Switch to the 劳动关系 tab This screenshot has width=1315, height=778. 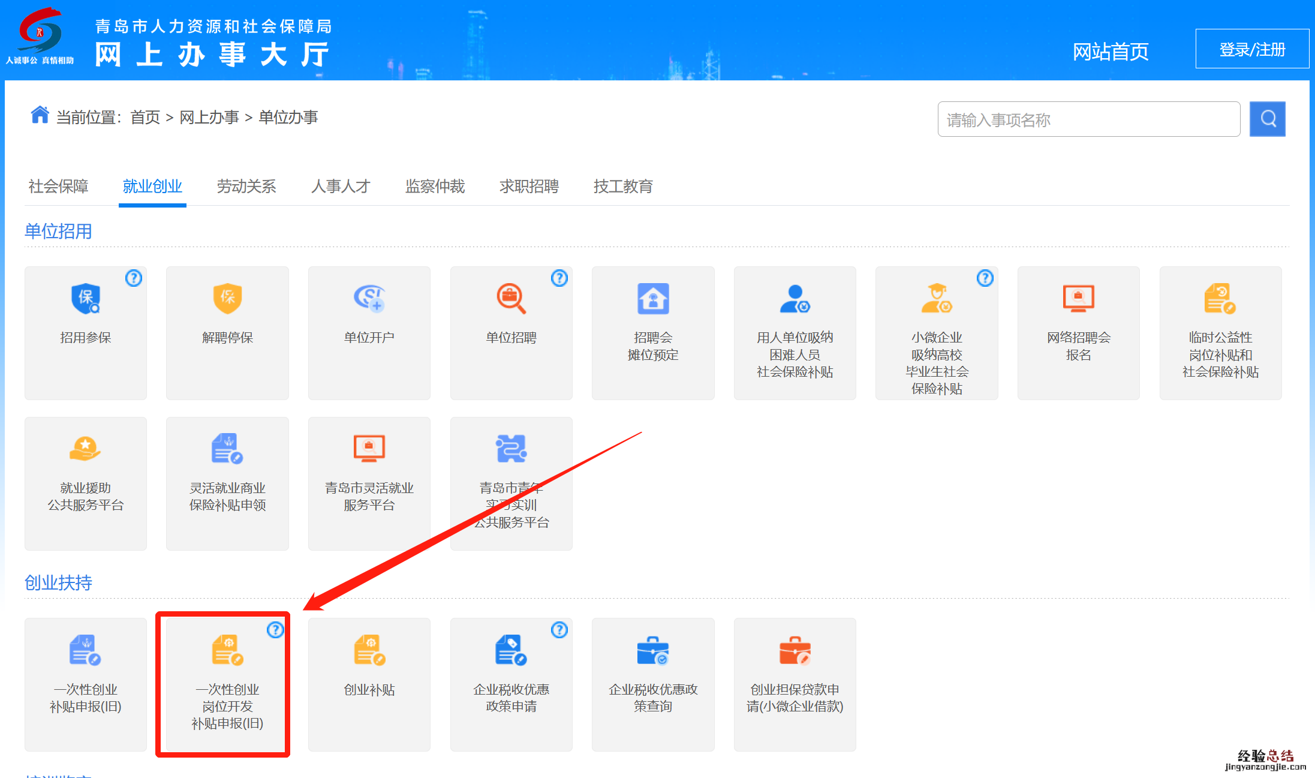[246, 187]
